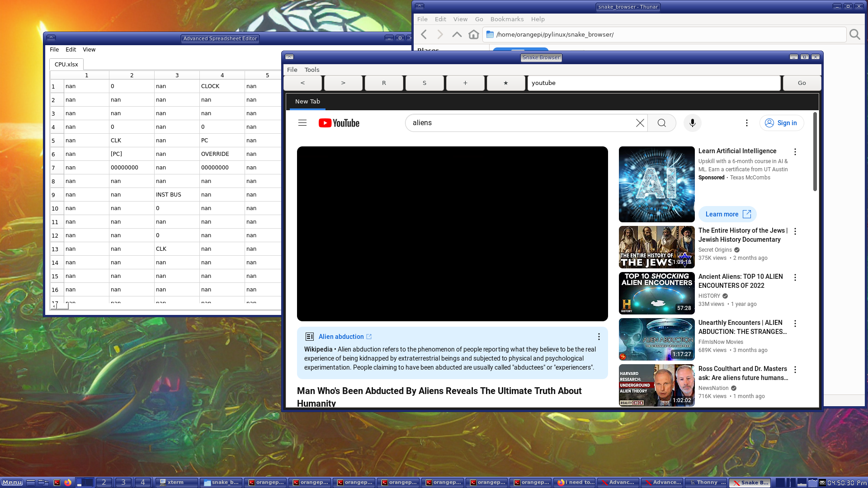Run the YouTube search magnifier button
Viewport: 868px width, 488px height.
point(662,123)
